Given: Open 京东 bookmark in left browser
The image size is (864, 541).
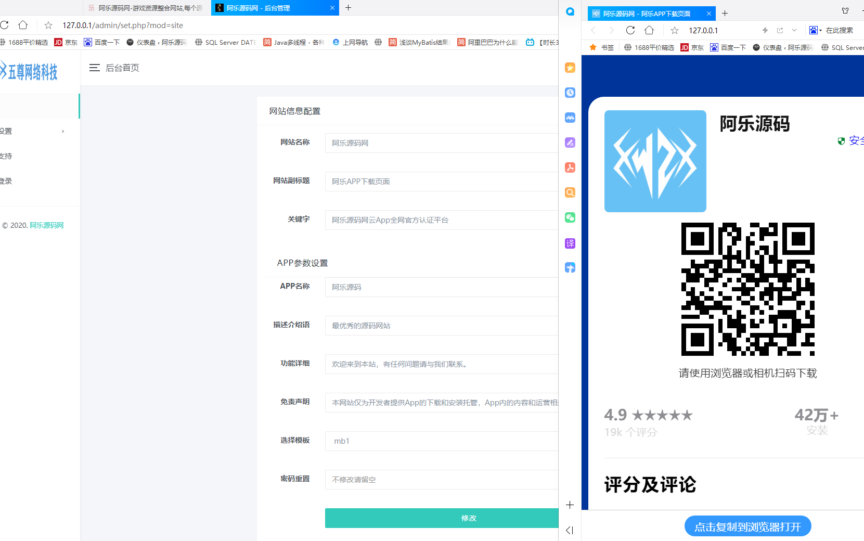Looking at the screenshot, I should point(66,42).
